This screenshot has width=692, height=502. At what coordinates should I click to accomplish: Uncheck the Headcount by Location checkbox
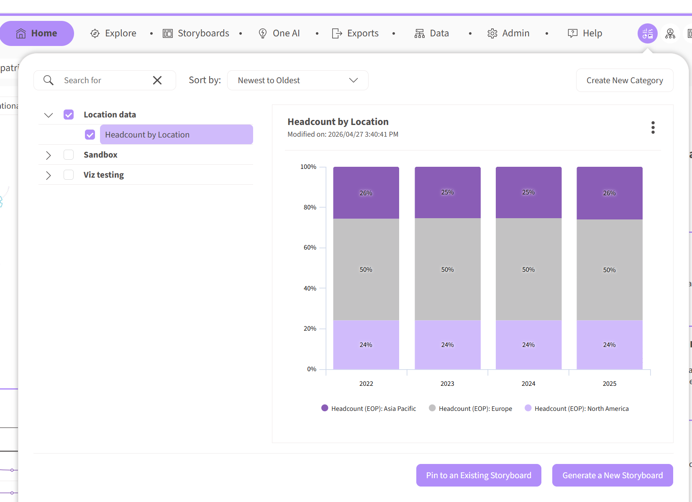coord(90,135)
